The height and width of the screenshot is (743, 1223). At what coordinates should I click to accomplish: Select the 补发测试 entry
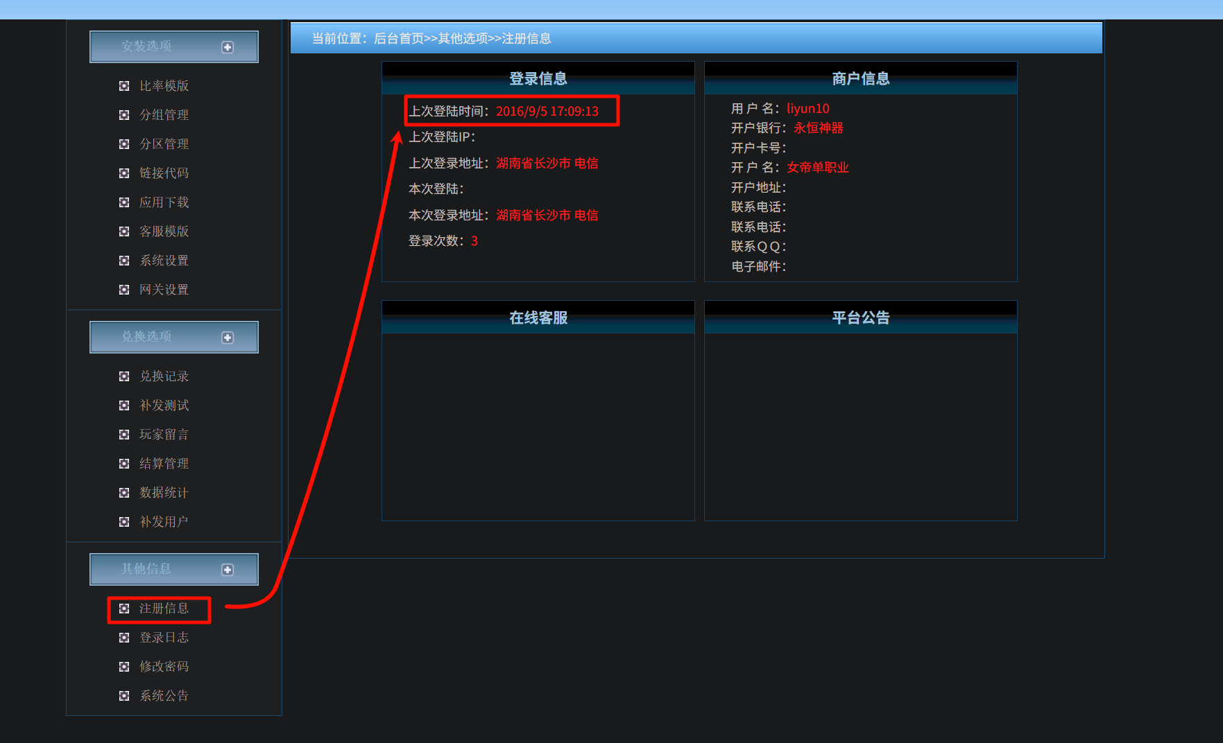[164, 405]
